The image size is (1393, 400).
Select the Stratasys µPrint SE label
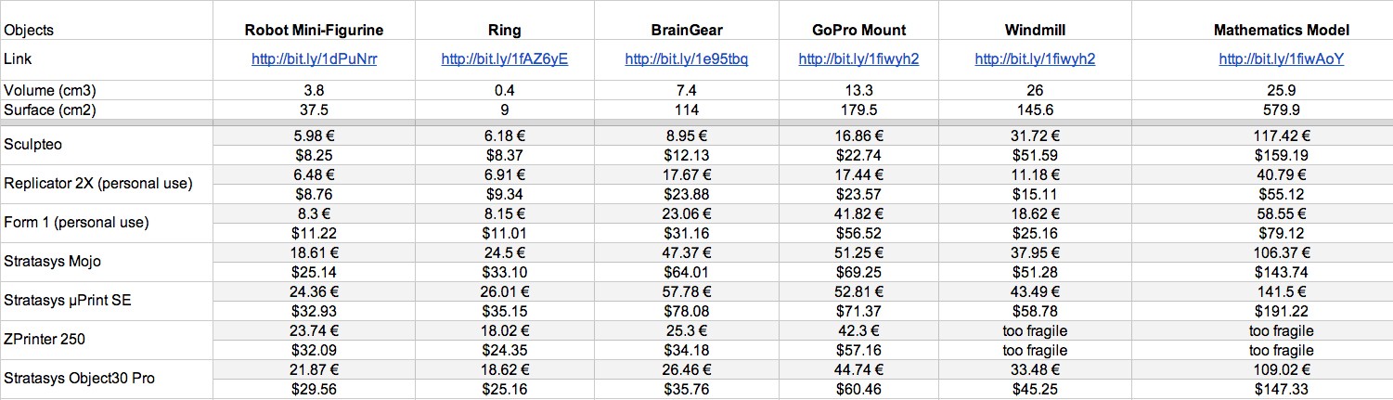click(65, 300)
